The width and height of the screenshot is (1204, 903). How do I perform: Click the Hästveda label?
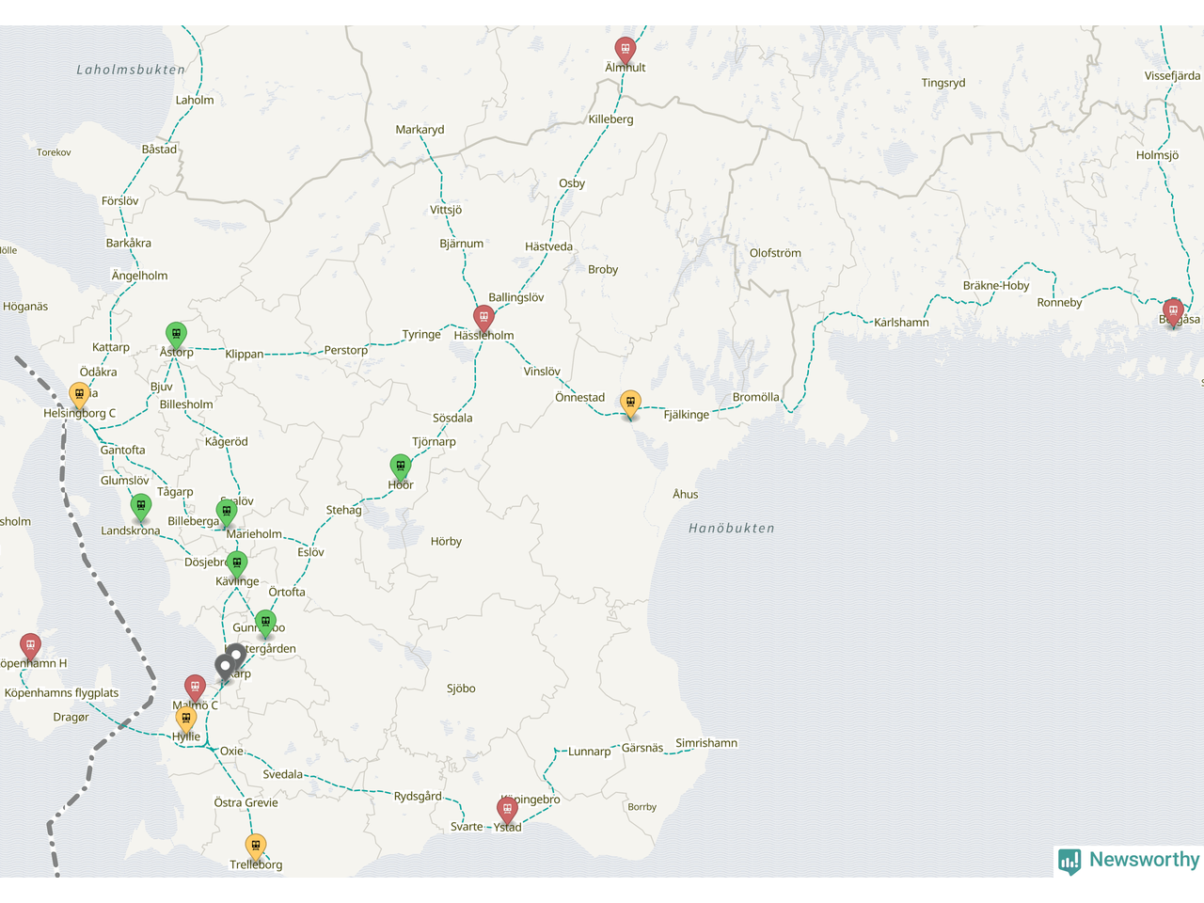(548, 246)
